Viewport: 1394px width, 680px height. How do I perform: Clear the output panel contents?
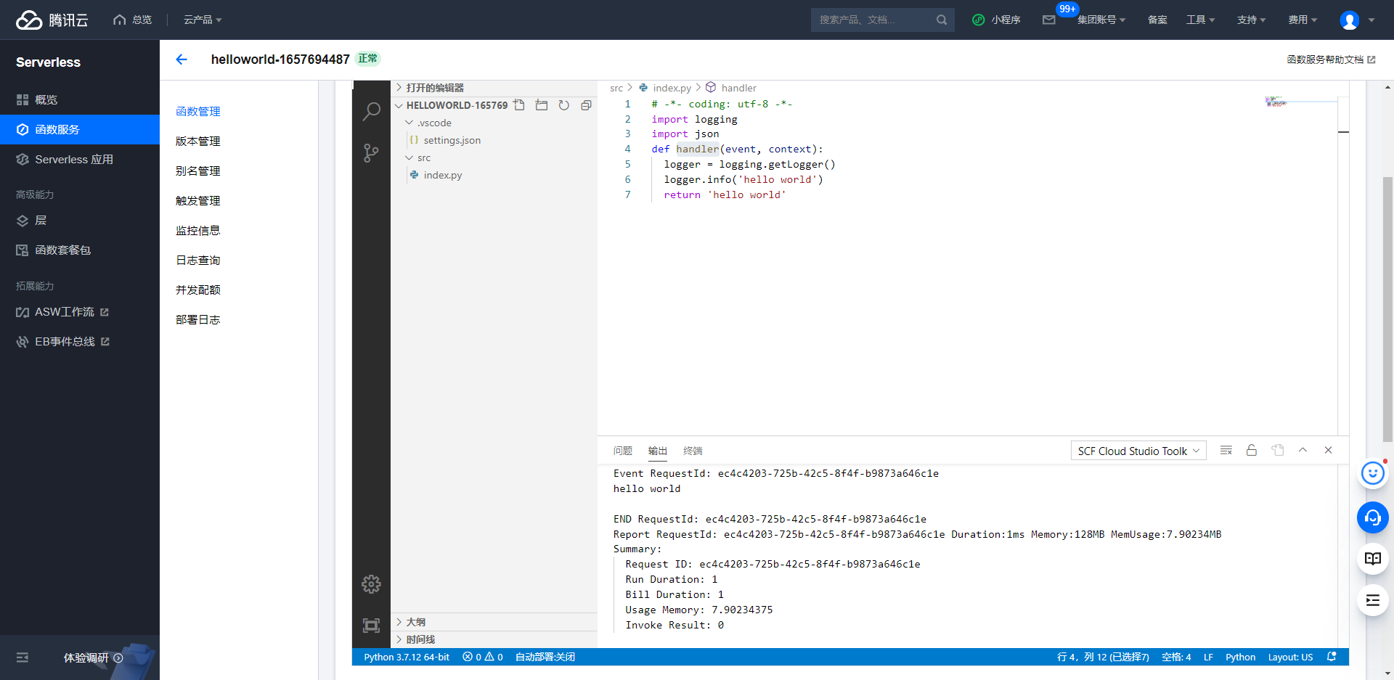[1226, 451]
